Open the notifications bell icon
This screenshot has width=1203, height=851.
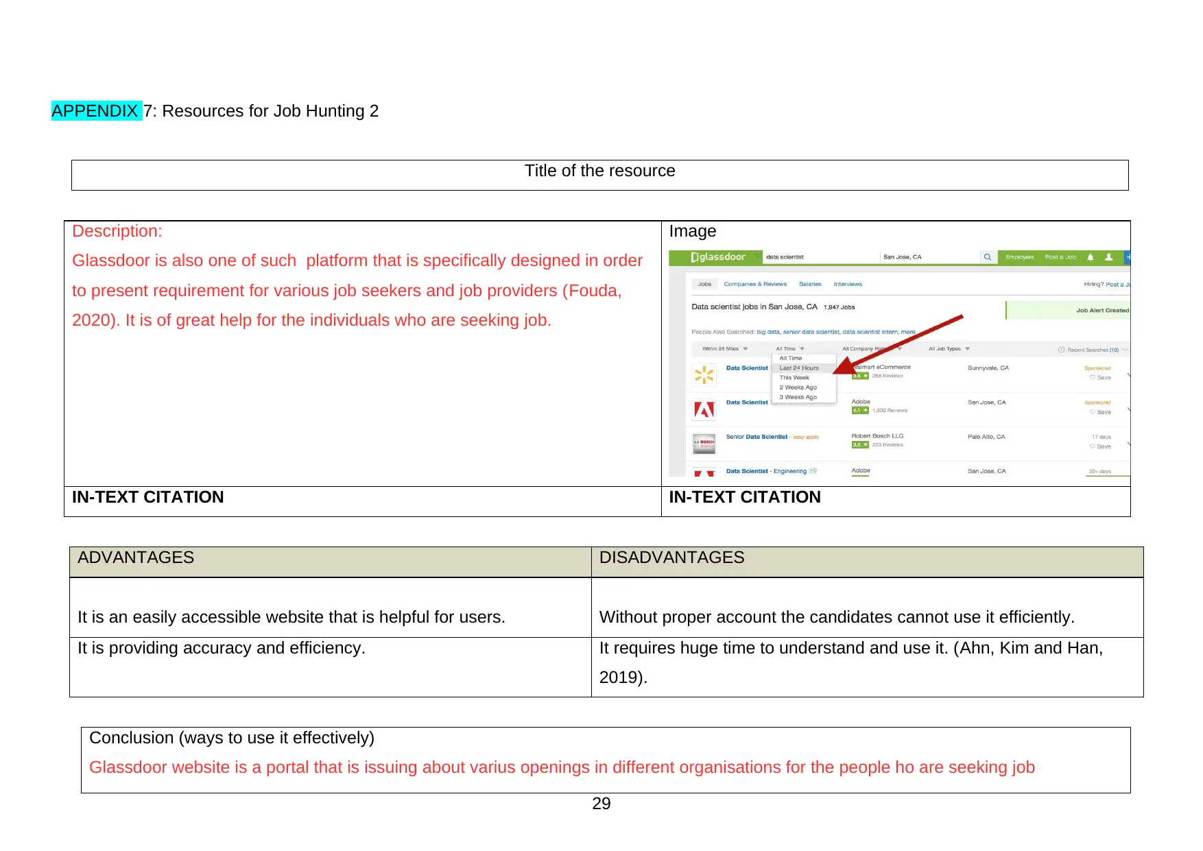1091,257
